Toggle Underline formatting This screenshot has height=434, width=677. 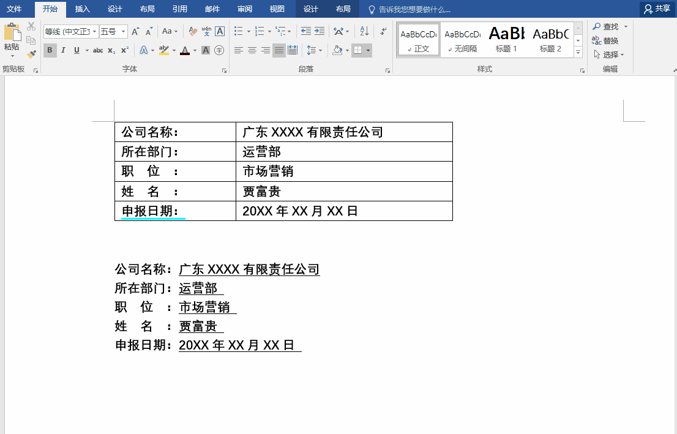(x=77, y=51)
